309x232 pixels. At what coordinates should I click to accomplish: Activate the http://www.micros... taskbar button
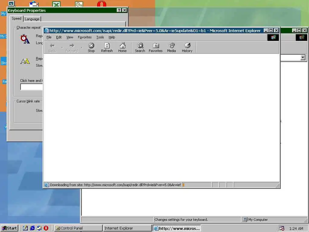click(177, 228)
